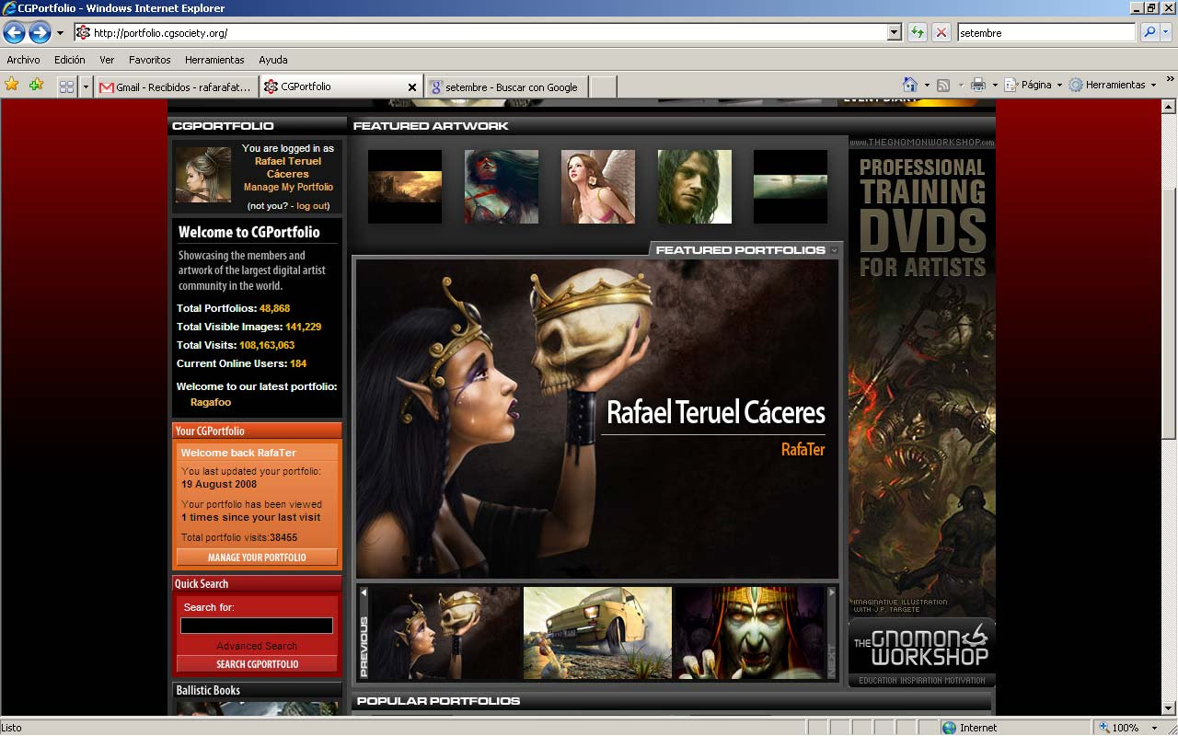The image size is (1178, 736).
Task: Open the Página toolbar menu
Action: 1033,85
